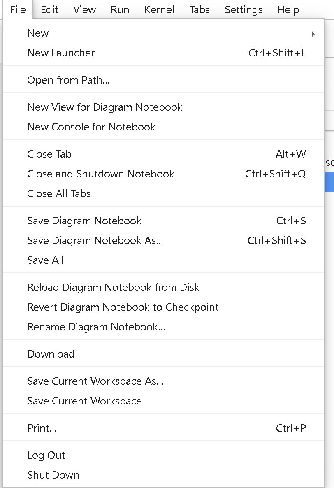Choose Open from Path option
The image size is (334, 488).
(68, 80)
